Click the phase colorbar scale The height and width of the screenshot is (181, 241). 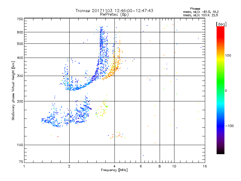pos(221,90)
